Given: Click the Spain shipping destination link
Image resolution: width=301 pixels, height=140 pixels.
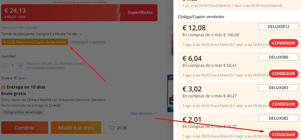Looking at the screenshot, I should [x=22, y=78].
